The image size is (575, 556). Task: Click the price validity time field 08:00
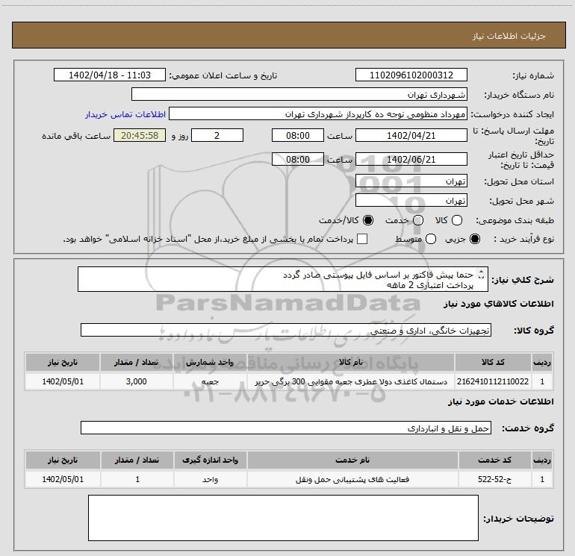tap(298, 159)
